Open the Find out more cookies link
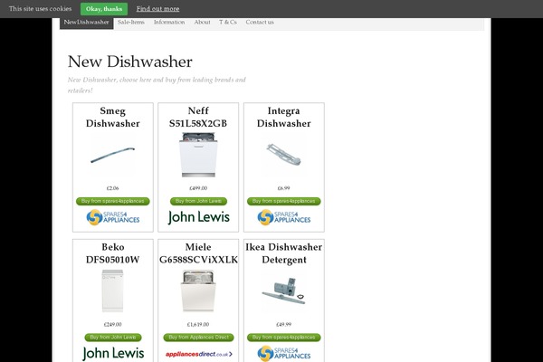This screenshot has width=543, height=362. [x=157, y=9]
